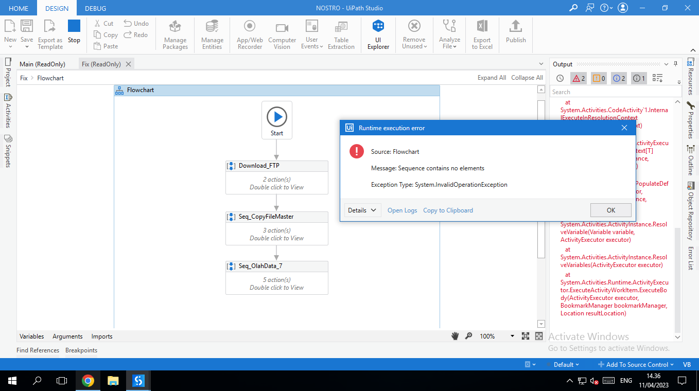The height and width of the screenshot is (391, 699).
Task: Switch to the DEBUG tab
Action: 95,8
